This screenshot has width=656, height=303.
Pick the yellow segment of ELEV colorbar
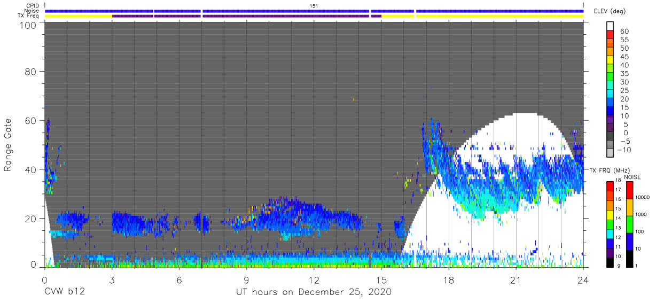(x=611, y=60)
